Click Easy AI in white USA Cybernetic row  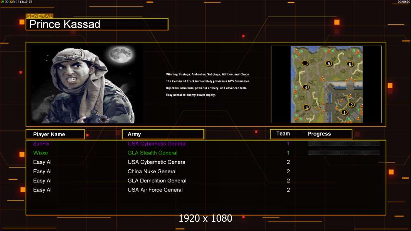click(x=42, y=162)
